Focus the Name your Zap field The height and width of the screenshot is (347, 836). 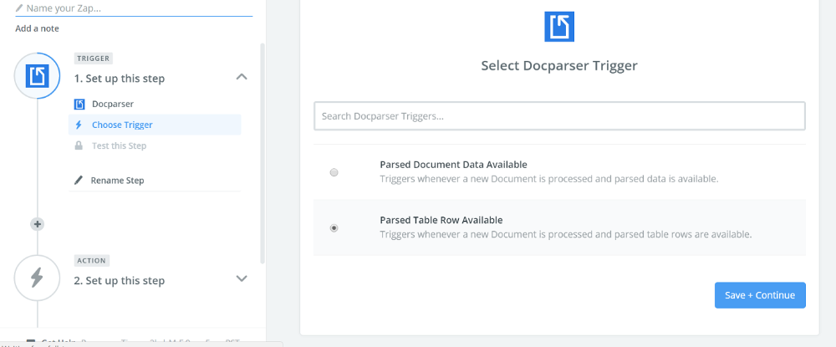click(134, 8)
